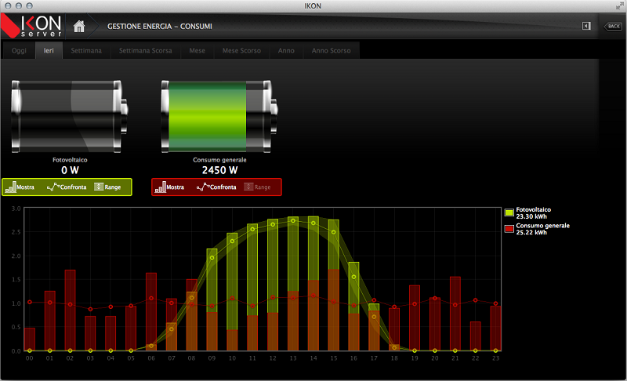This screenshot has height=381, width=627.
Task: Switch to the Settimana tab
Action: coord(86,50)
